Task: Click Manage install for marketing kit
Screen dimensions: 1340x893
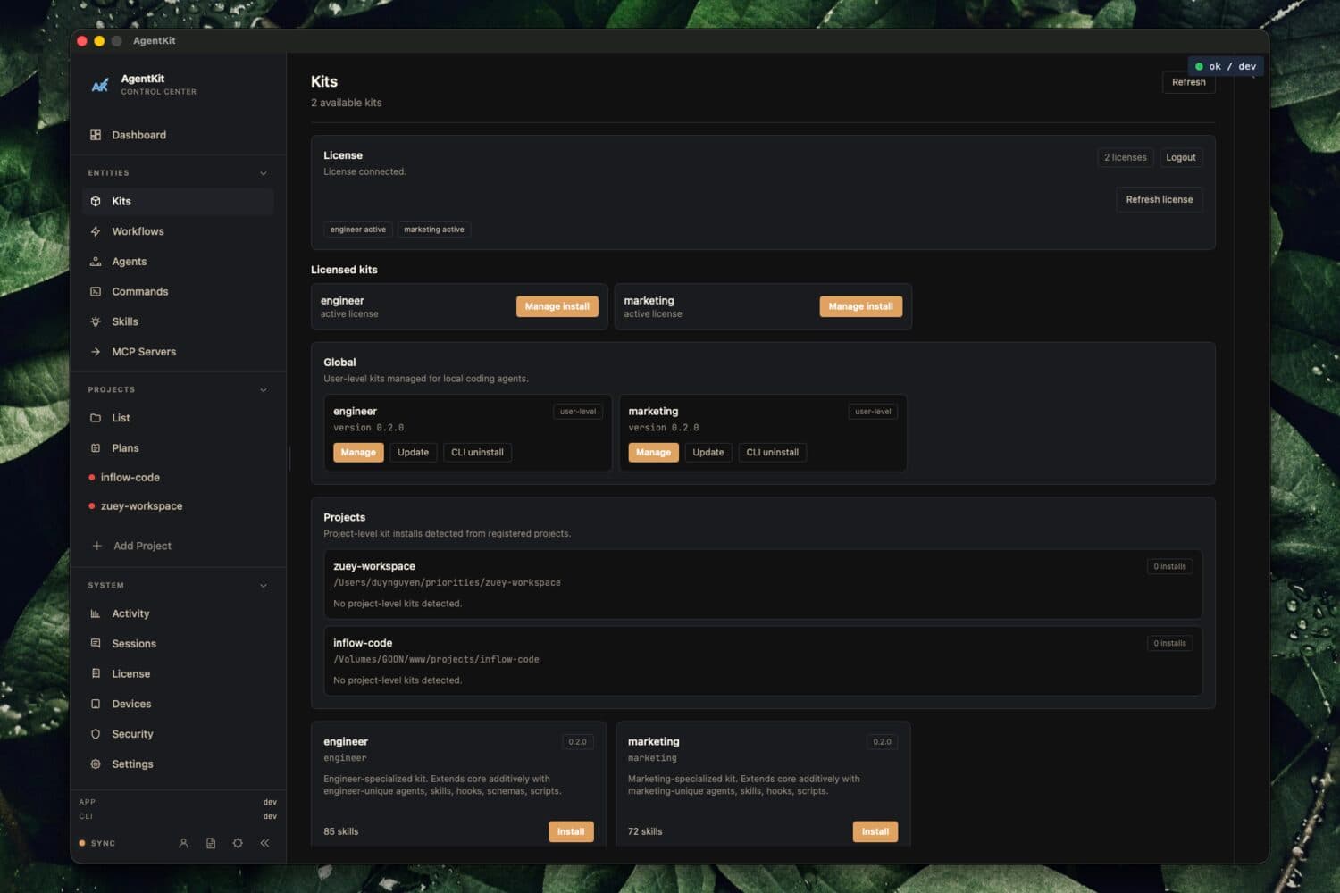Action: tap(860, 306)
